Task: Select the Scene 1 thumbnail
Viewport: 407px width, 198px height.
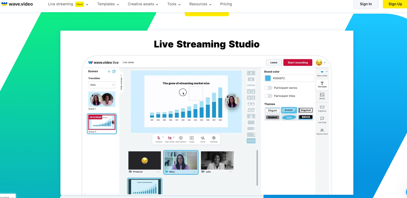Action: [x=102, y=99]
